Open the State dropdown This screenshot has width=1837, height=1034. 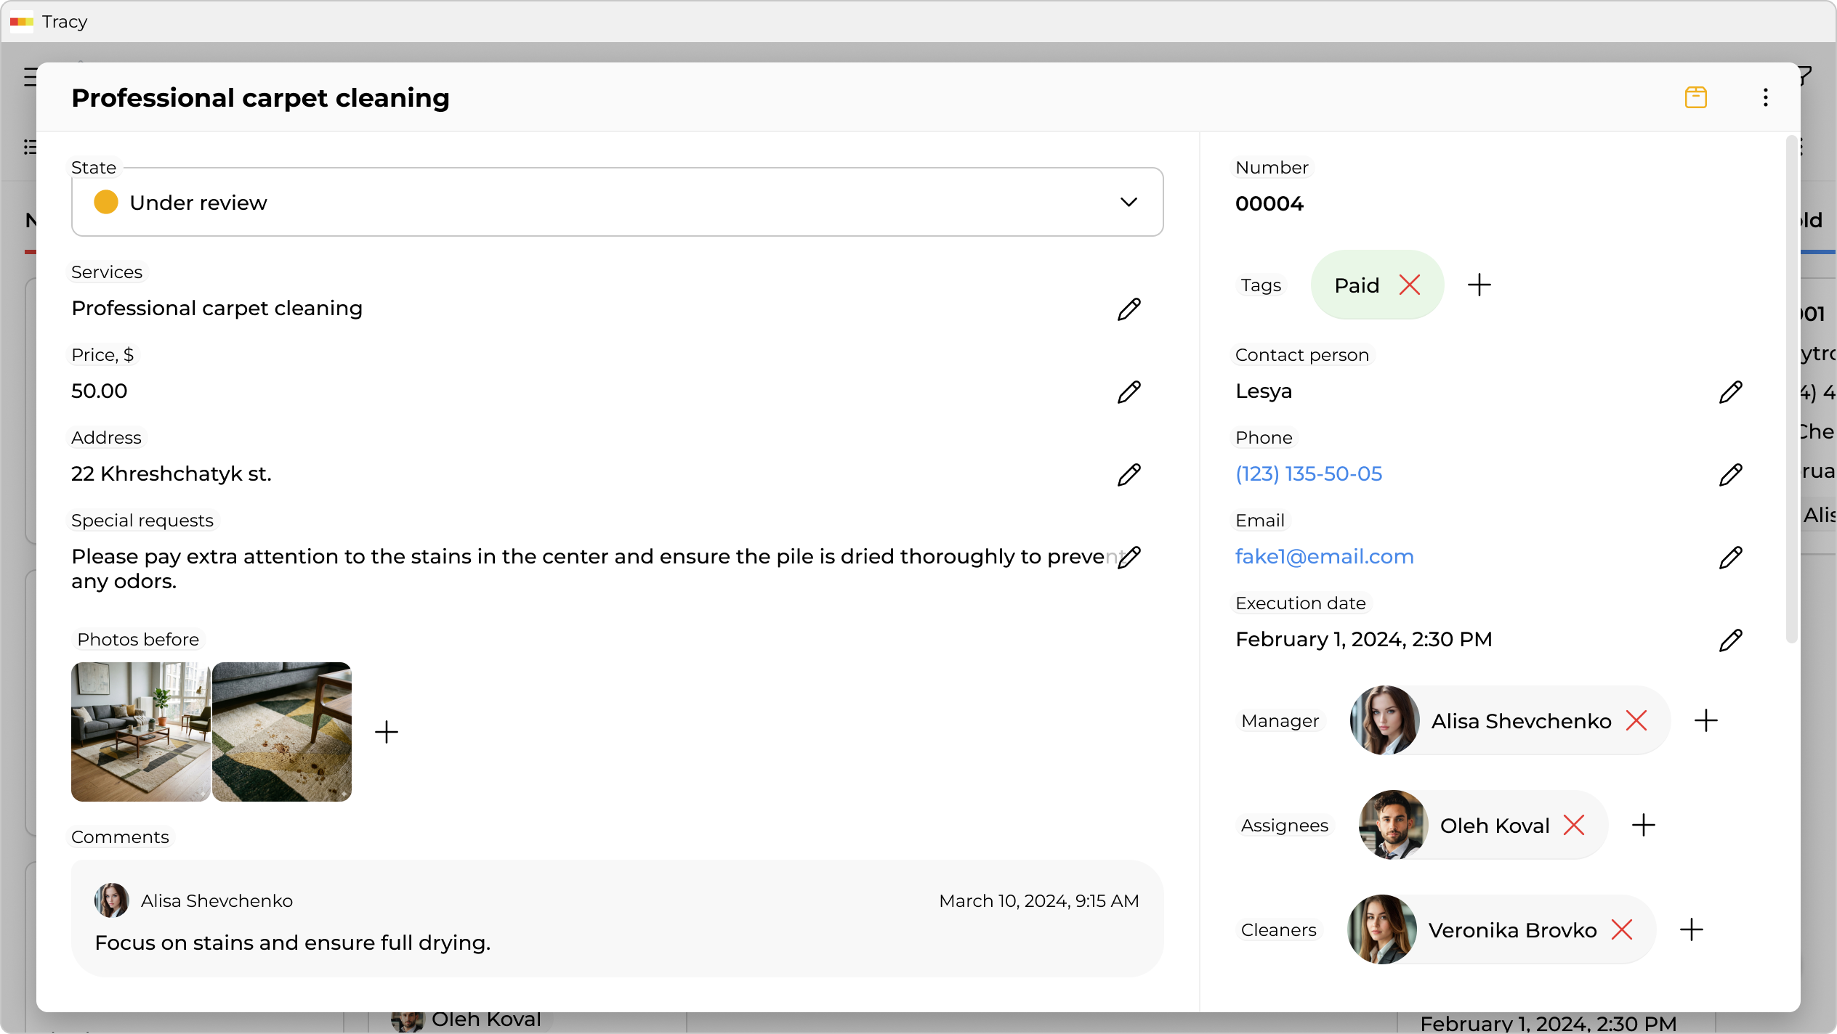click(616, 203)
